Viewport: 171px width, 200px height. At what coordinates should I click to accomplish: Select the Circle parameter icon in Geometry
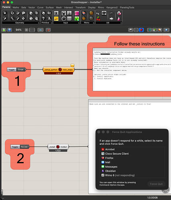click(x=12, y=13)
